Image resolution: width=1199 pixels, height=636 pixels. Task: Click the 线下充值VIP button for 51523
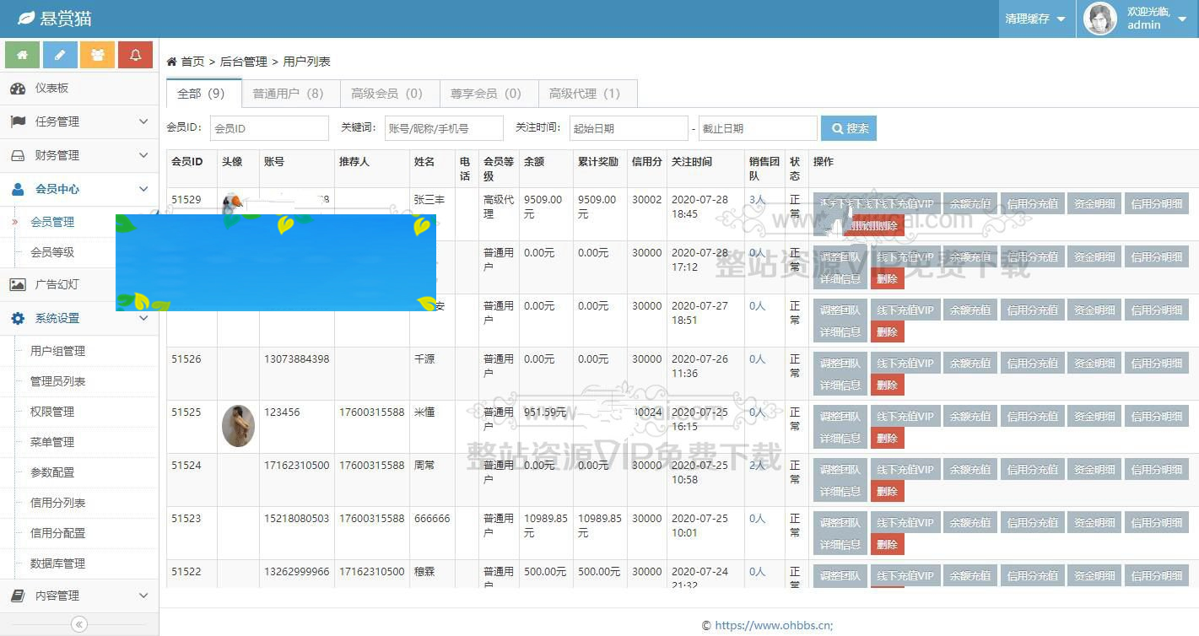[x=905, y=521]
